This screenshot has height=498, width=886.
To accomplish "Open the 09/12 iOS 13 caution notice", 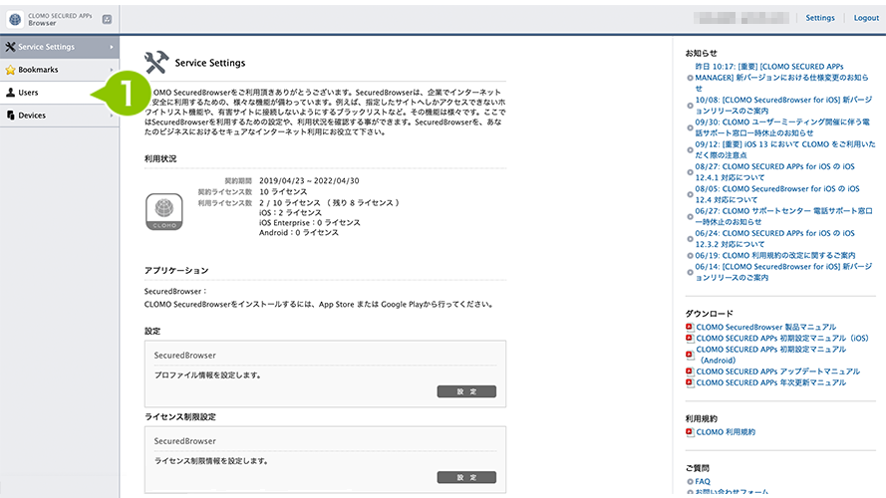I will pyautogui.click(x=785, y=149).
